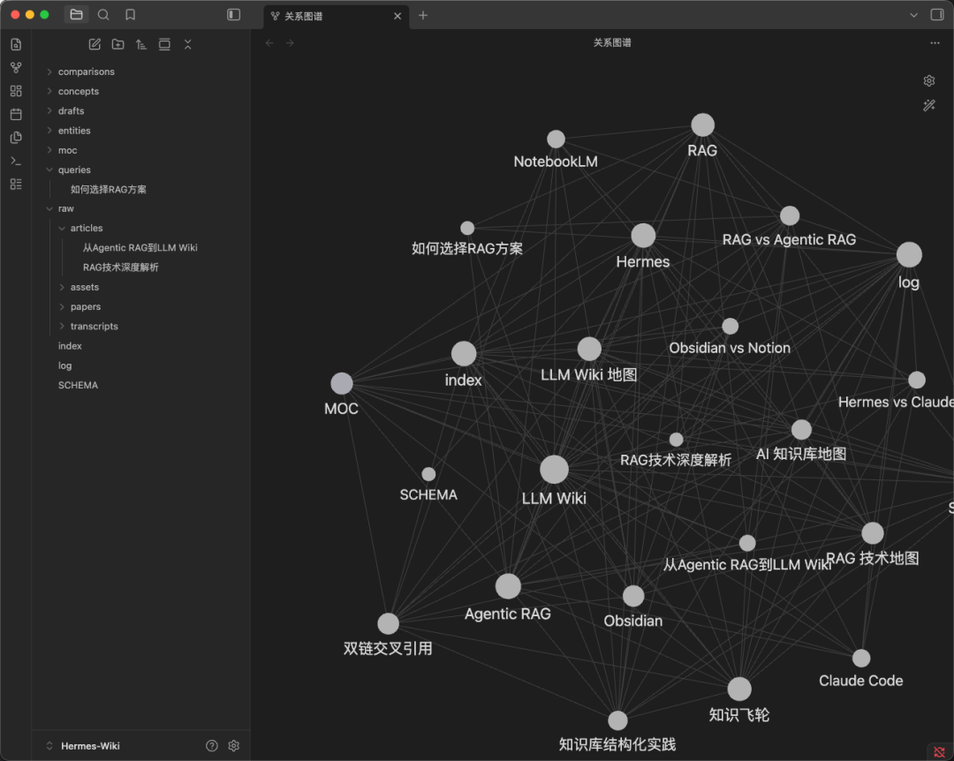Toggle the right sidebar panel icon

coord(937,15)
